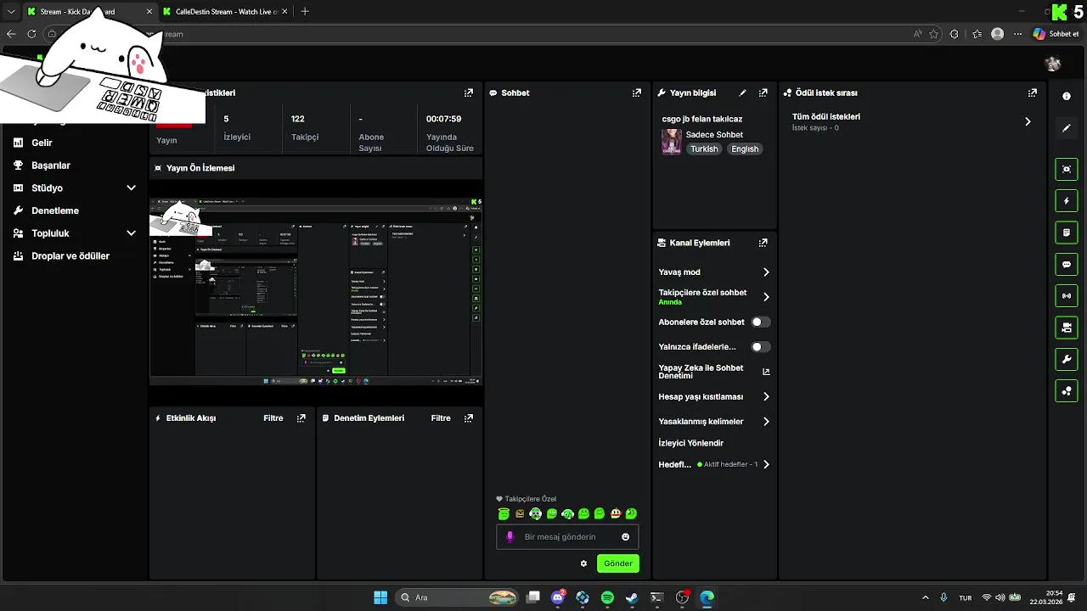This screenshot has height=611, width=1087.
Task: Pop out the stream statistics panel
Action: coord(469,92)
